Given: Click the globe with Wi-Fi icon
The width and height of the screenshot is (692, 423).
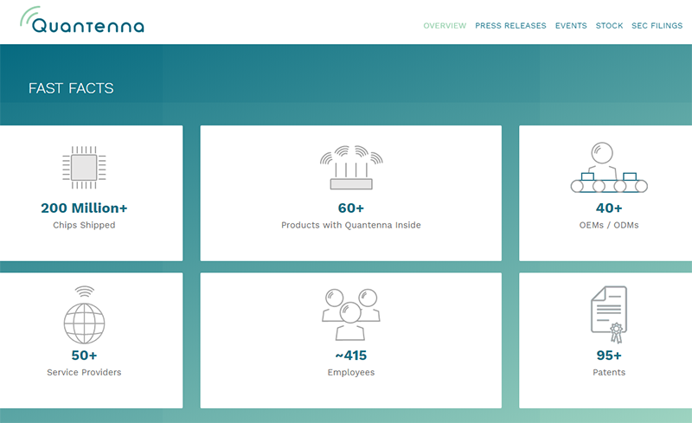Looking at the screenshot, I should click(x=84, y=315).
